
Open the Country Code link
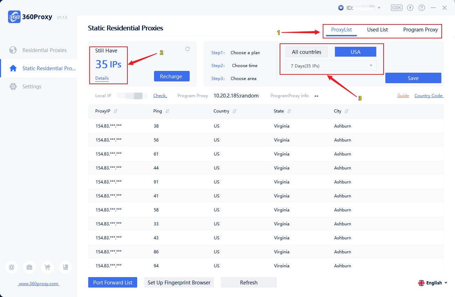pos(429,96)
